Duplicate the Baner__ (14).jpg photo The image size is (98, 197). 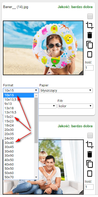[90, 45]
